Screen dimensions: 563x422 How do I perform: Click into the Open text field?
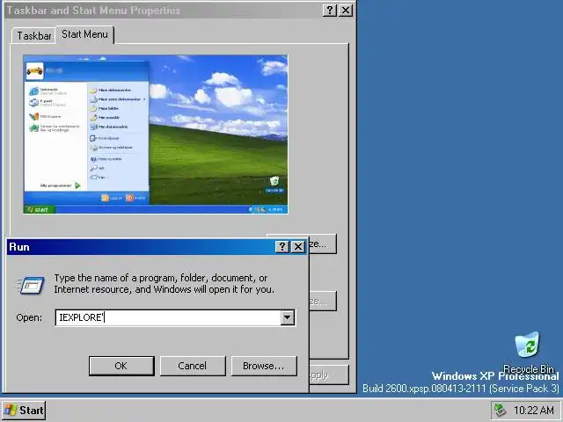click(x=168, y=317)
